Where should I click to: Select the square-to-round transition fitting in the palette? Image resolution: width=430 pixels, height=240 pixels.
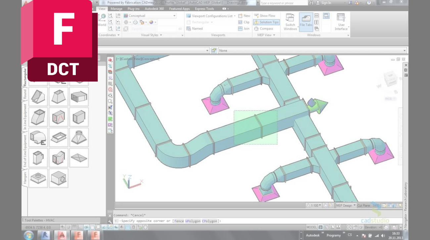click(x=79, y=137)
